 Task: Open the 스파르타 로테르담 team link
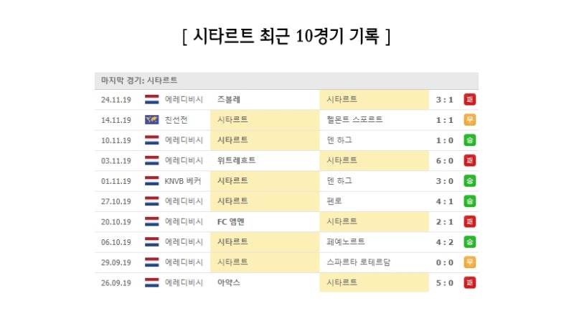tap(359, 262)
